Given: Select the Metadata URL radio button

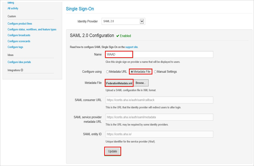Looking at the screenshot, I should 107,72.
